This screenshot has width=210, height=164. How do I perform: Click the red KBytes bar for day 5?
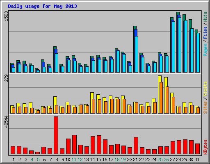pyautogui.click(x=37, y=153)
